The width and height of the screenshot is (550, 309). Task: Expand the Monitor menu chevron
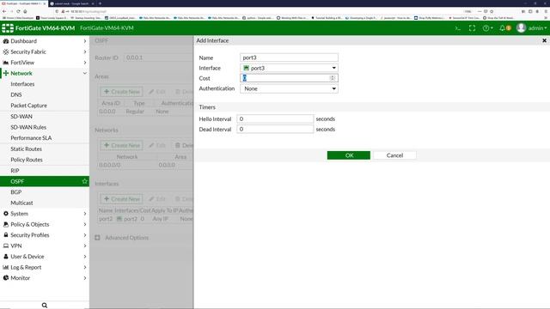[x=84, y=278]
